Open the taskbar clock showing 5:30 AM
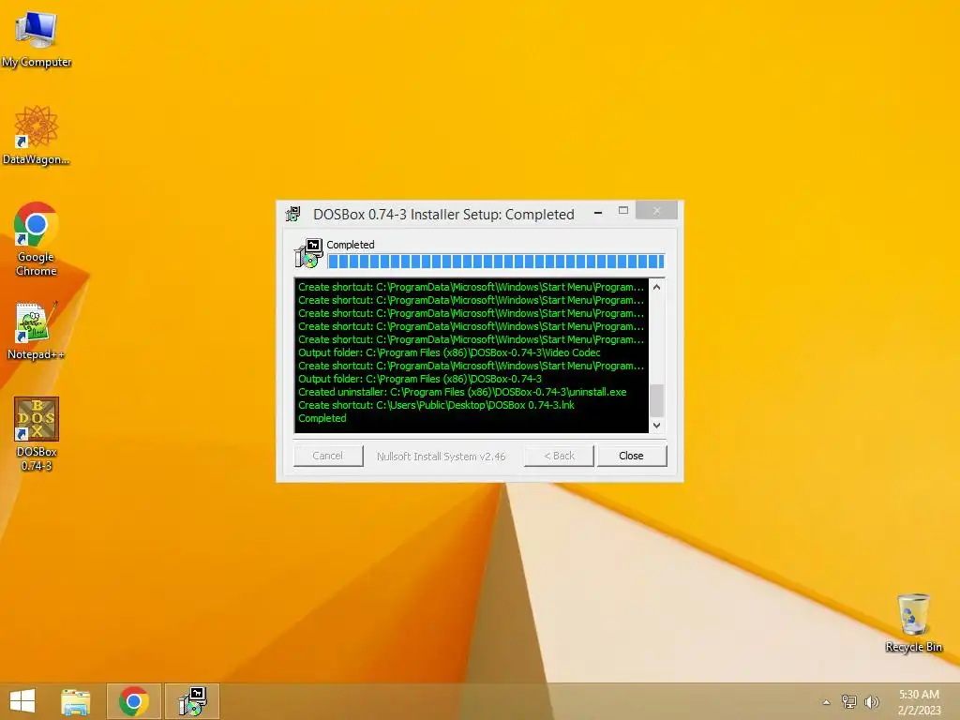This screenshot has width=960, height=720. coord(919,702)
